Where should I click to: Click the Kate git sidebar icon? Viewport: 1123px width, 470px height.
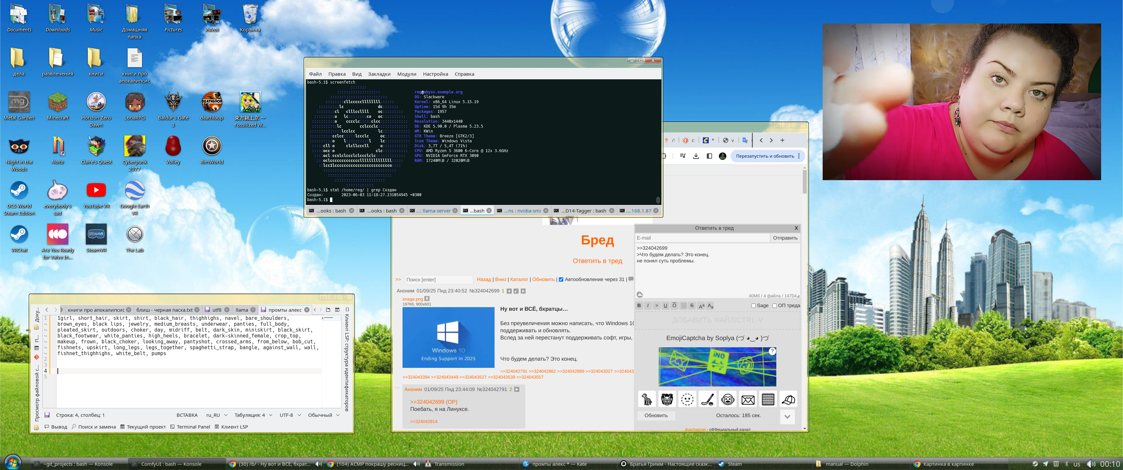[37, 357]
